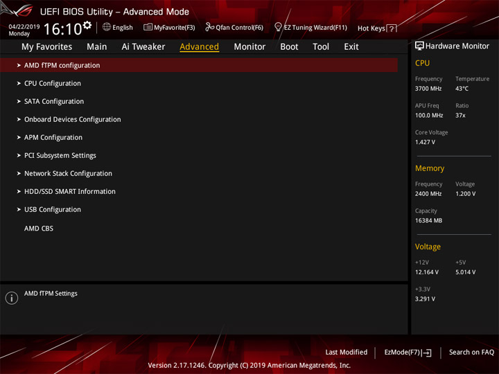This screenshot has height=374, width=499.
Task: Launch Qfan Control(F6) label
Action: (239, 28)
